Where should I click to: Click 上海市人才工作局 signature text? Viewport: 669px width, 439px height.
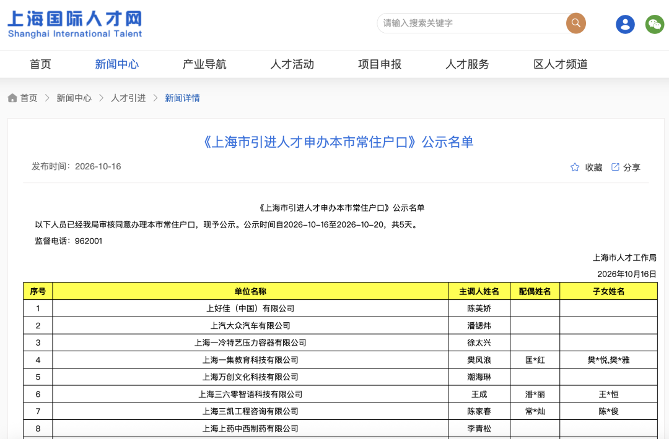click(x=624, y=258)
